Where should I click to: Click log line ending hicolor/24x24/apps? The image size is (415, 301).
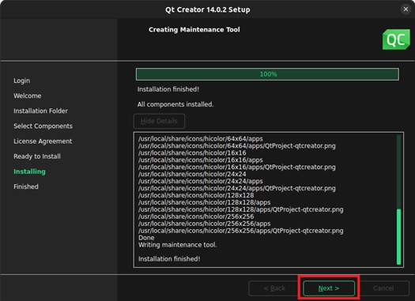tap(201, 181)
